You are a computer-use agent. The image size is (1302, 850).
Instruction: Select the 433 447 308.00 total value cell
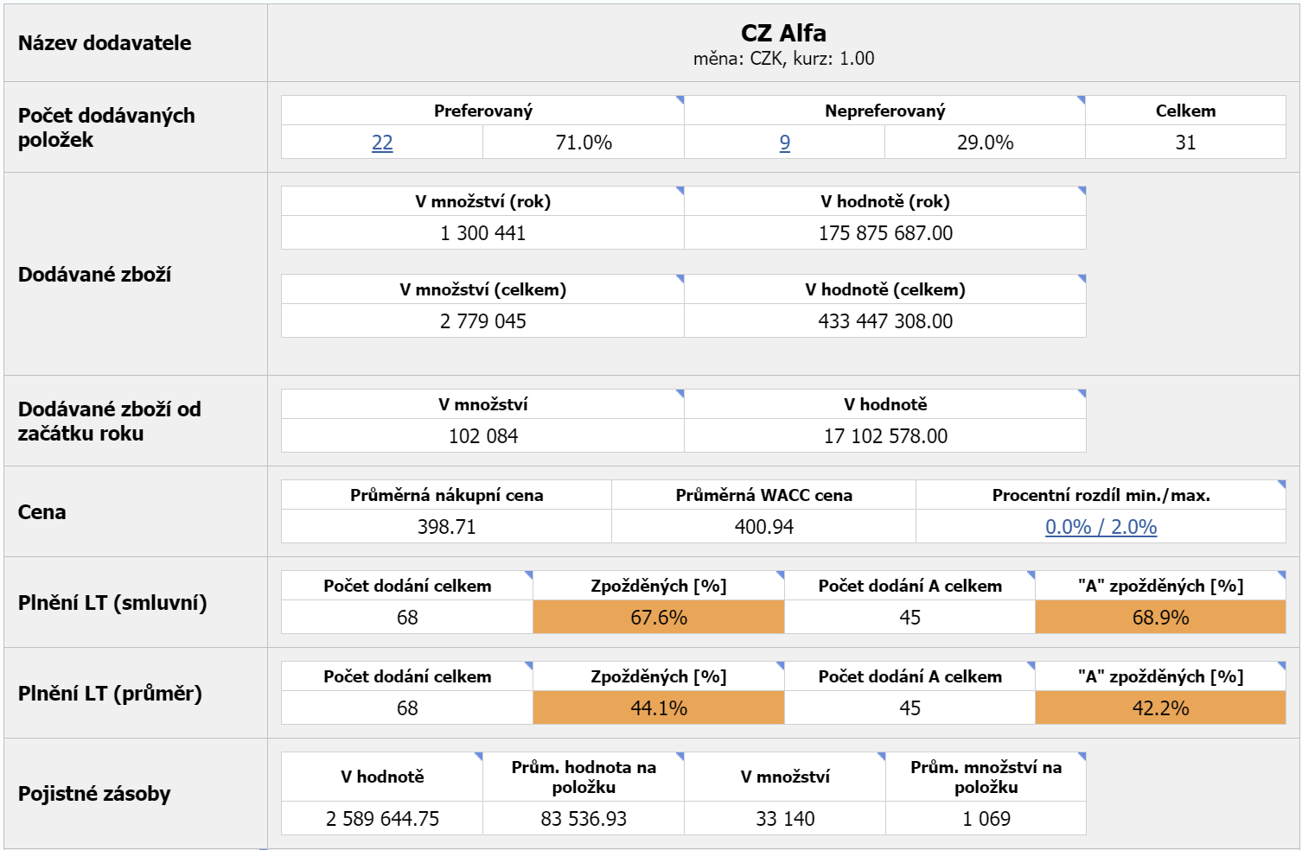885,321
